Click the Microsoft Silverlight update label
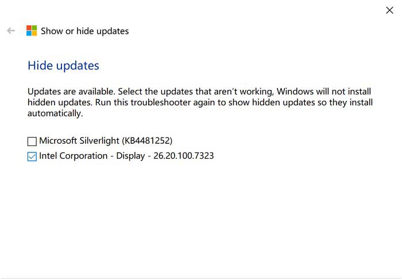 (106, 140)
